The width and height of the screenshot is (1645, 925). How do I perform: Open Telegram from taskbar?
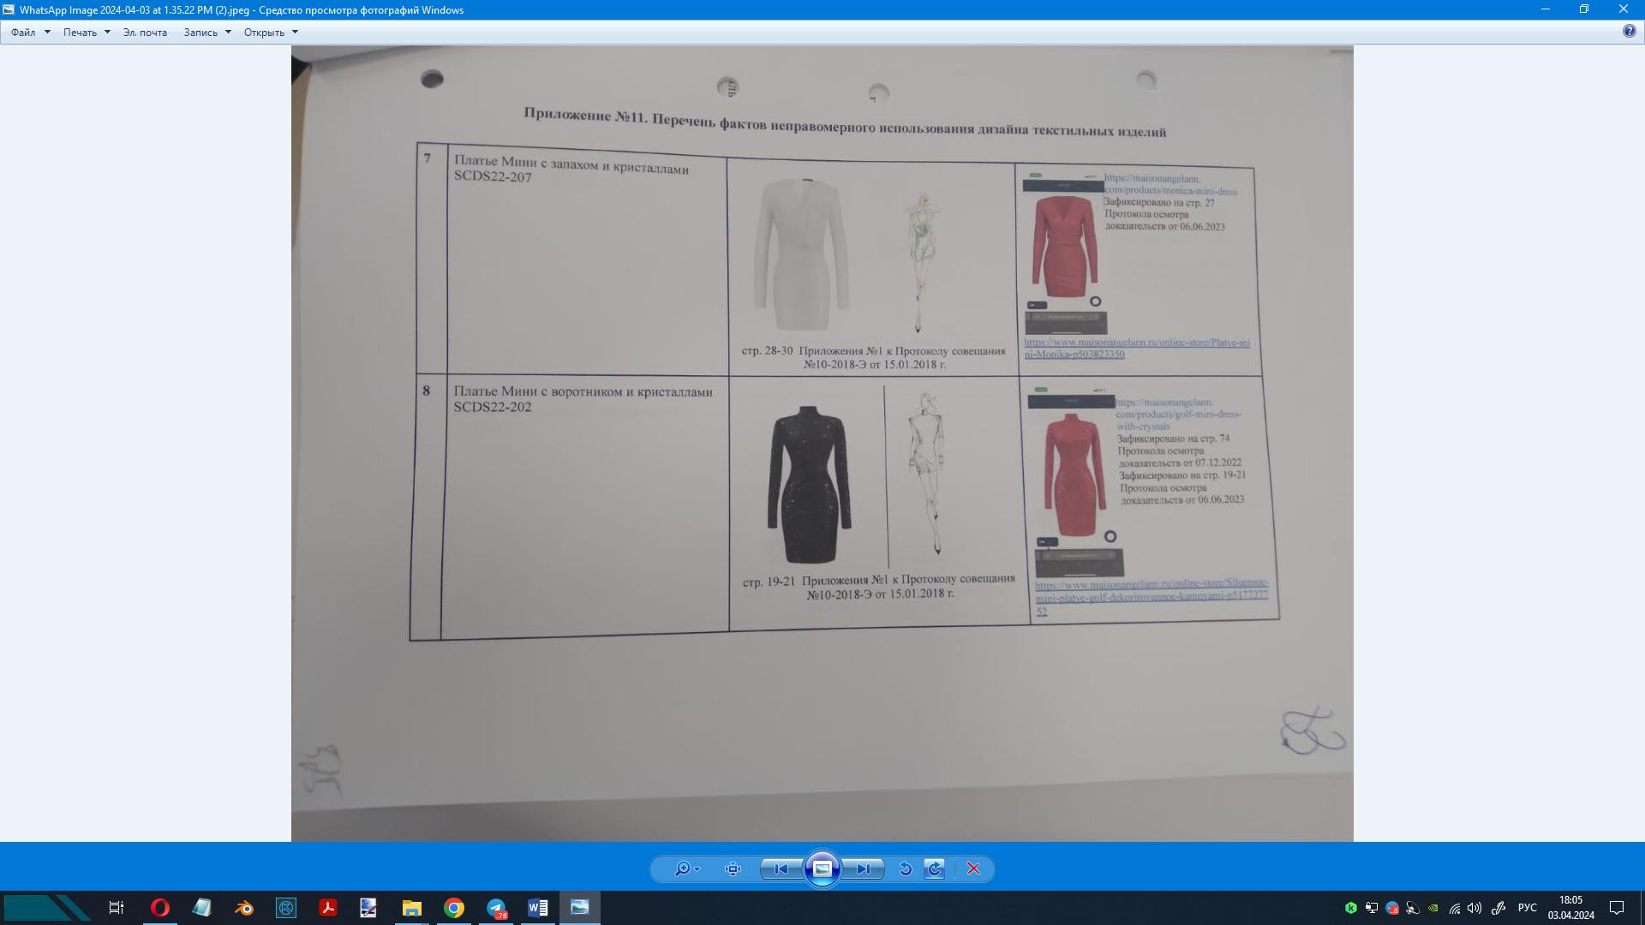496,908
